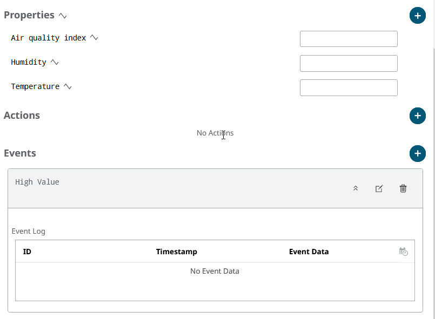Open event log date-time filter icon
Image resolution: width=435 pixels, height=319 pixels.
click(x=403, y=252)
